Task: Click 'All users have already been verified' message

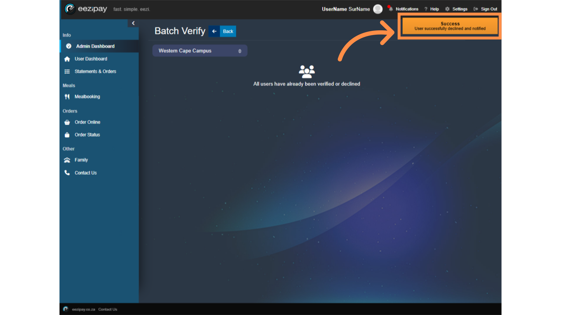Action: click(x=307, y=84)
